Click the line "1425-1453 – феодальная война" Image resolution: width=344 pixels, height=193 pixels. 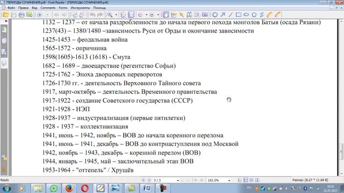(x=85, y=40)
